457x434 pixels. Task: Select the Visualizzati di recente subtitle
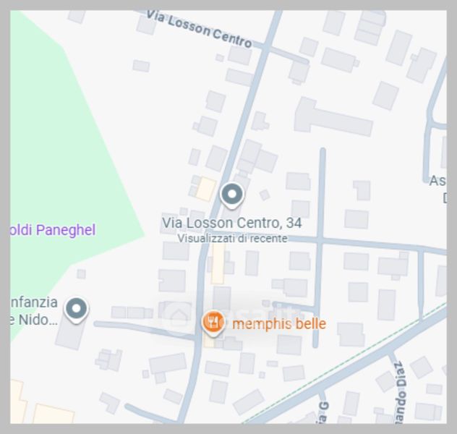[x=232, y=239]
